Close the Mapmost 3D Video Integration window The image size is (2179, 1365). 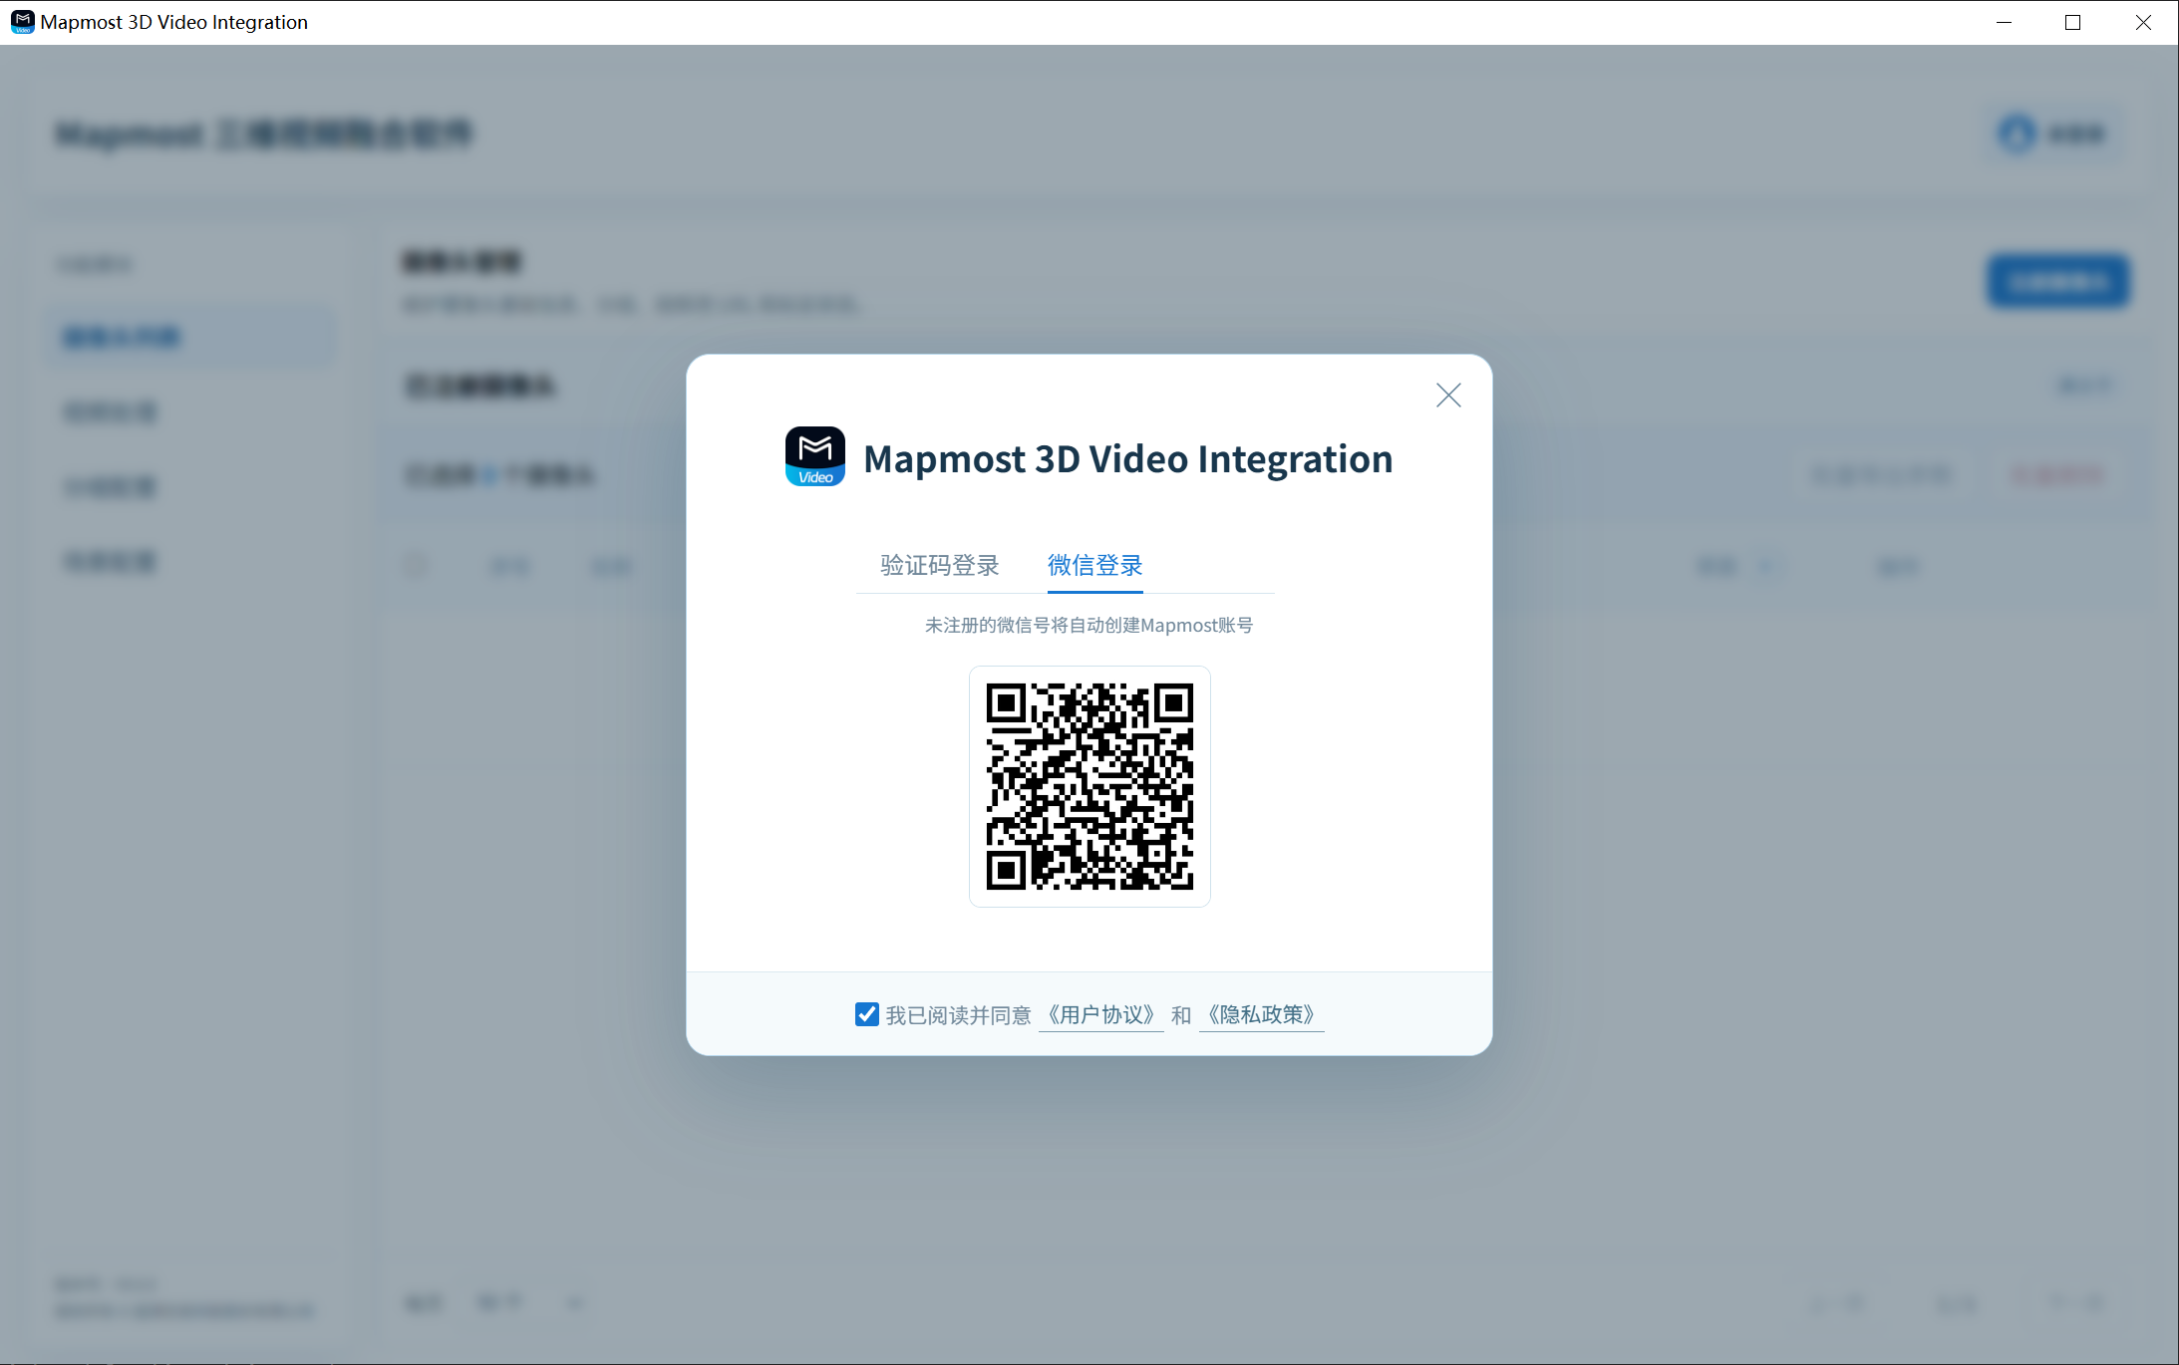point(2143,22)
